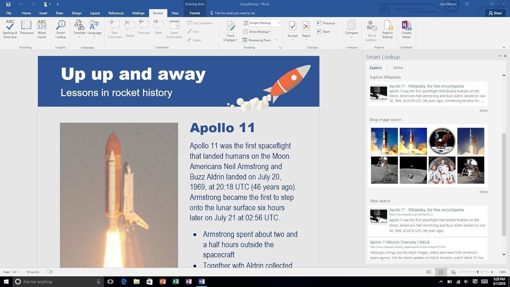This screenshot has width=510, height=287.
Task: Switch to Web Layout view in status bar
Action: click(x=453, y=272)
